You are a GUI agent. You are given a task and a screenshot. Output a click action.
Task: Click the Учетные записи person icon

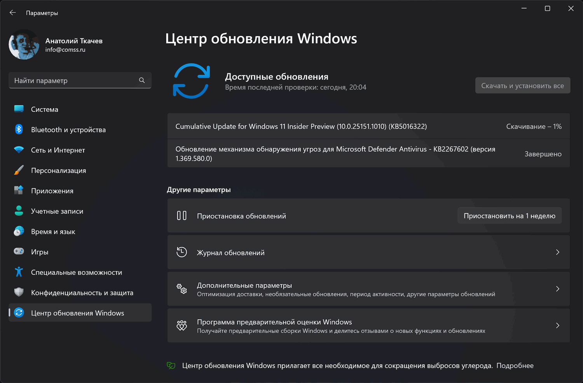(x=19, y=211)
